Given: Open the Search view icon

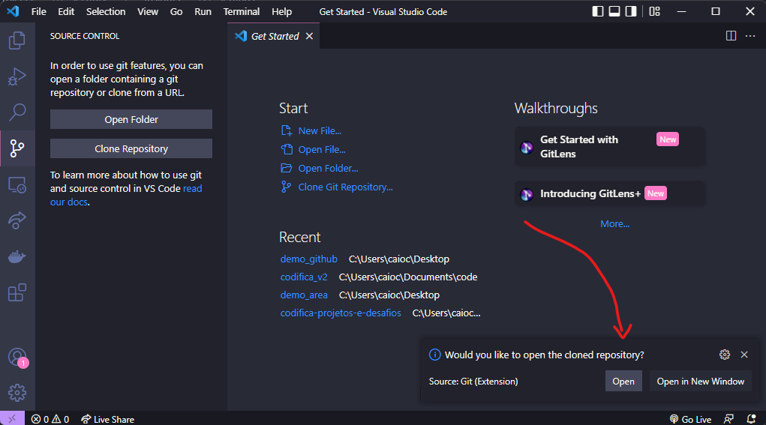Looking at the screenshot, I should (17, 112).
